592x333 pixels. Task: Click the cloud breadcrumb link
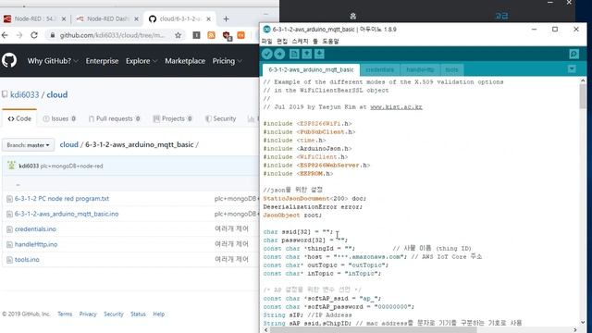[x=69, y=144]
